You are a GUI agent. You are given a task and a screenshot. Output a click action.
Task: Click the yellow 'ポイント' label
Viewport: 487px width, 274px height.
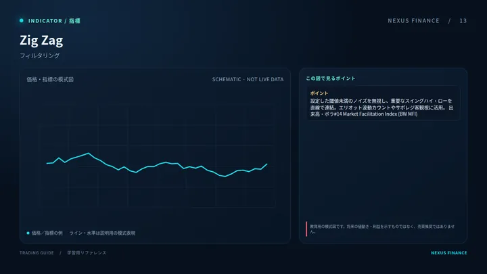coord(319,93)
